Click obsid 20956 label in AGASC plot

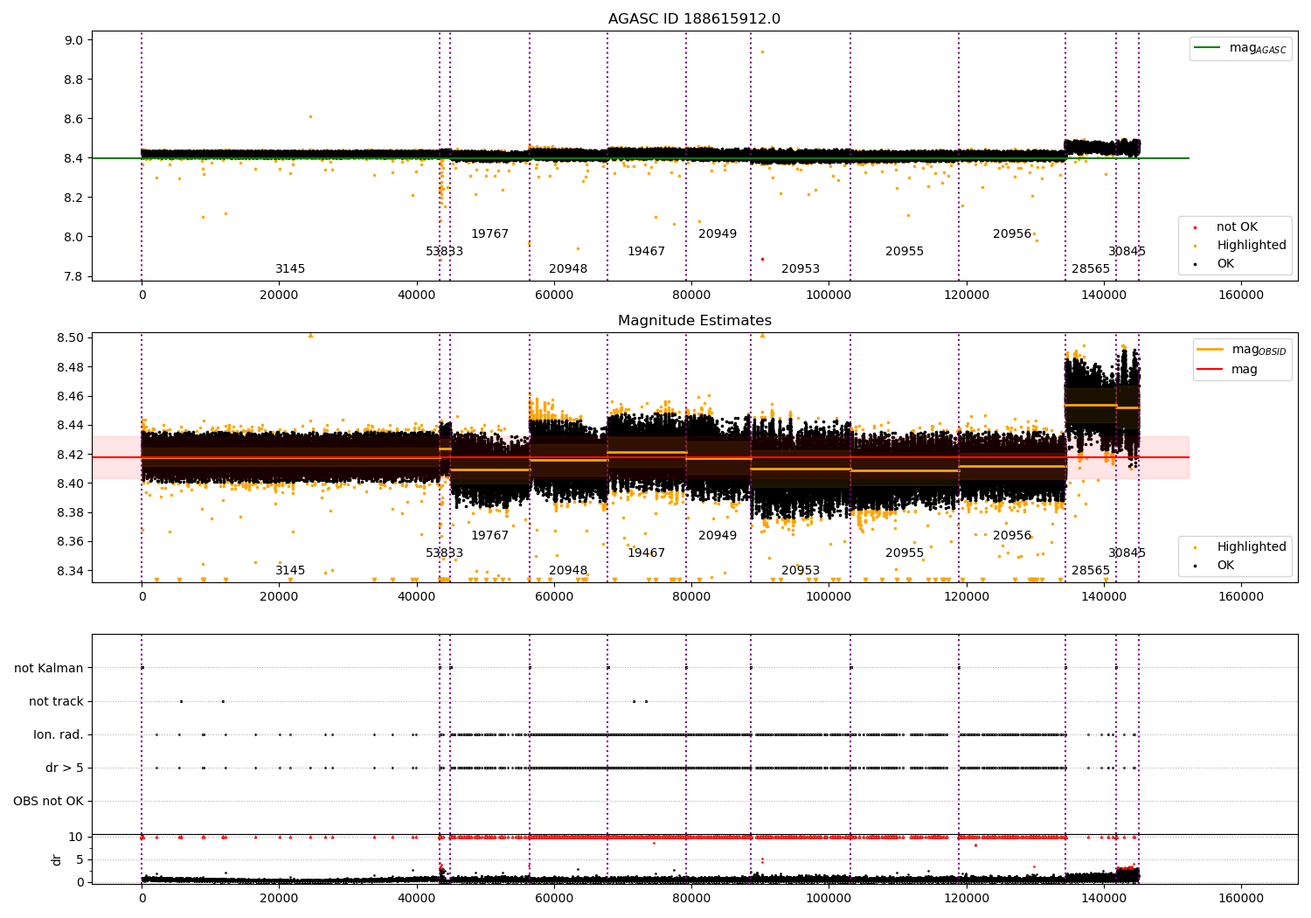point(1012,233)
